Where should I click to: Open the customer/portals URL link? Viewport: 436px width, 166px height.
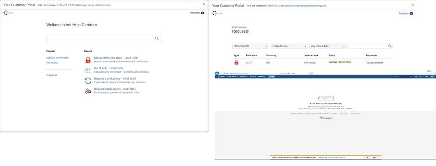pos(85,5)
